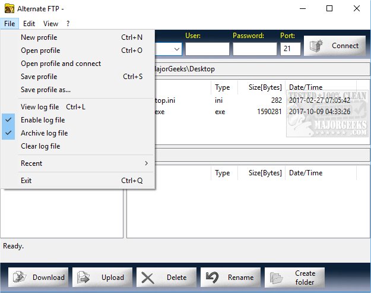The height and width of the screenshot is (293, 371).
Task: Click the remote list Type column header
Action: [224, 173]
